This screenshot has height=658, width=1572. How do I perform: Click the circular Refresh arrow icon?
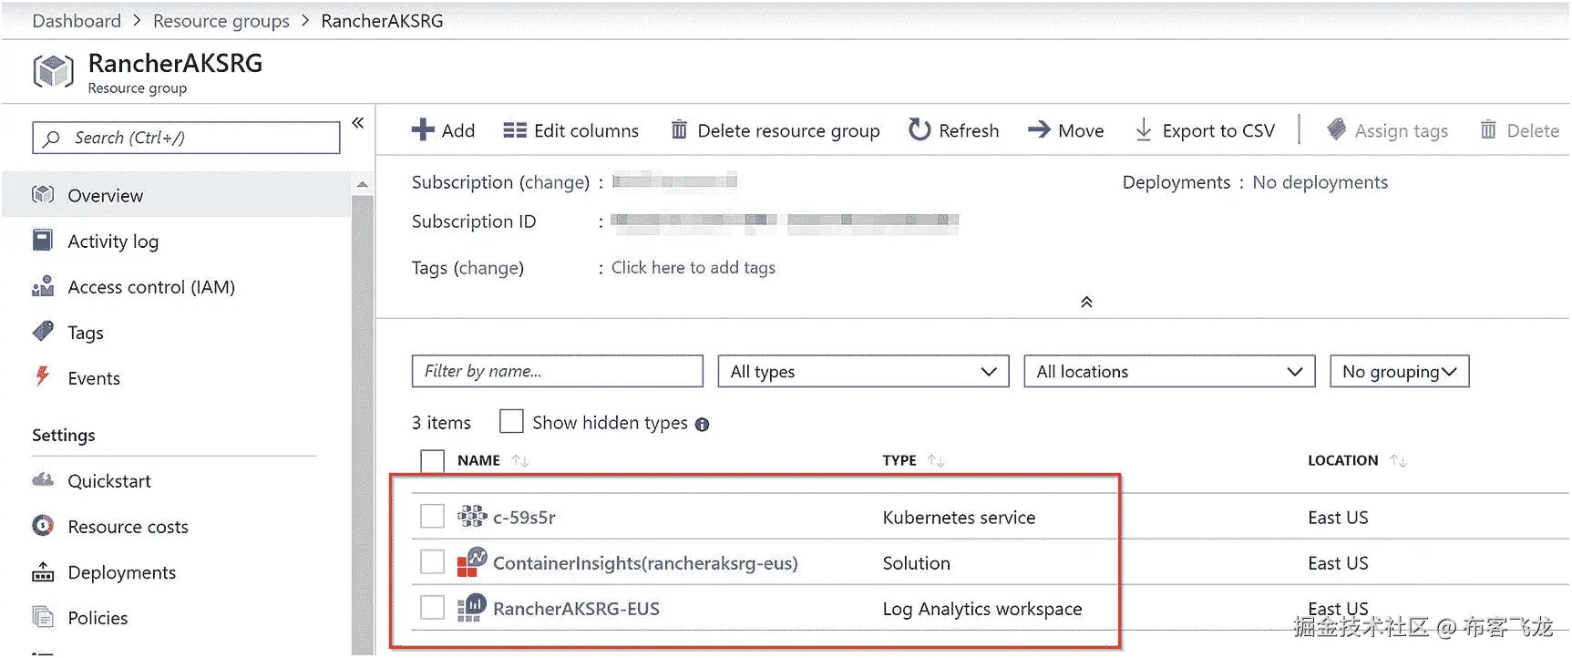point(920,130)
